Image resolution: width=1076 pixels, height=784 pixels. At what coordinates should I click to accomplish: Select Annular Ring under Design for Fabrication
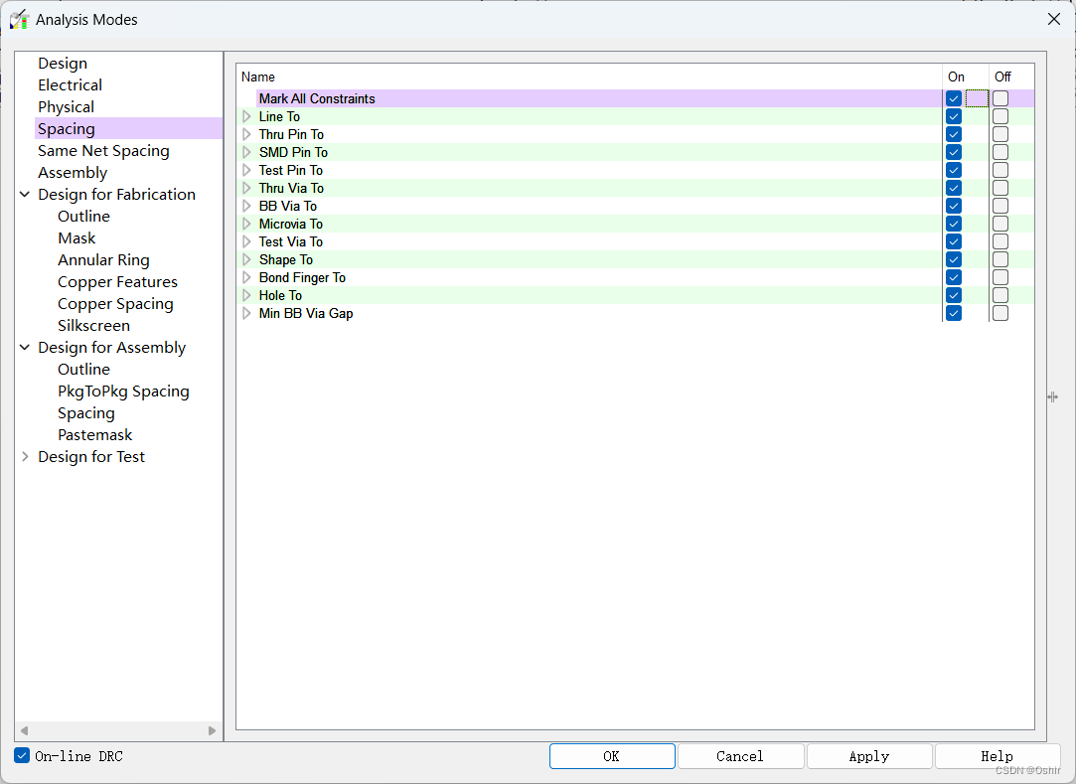click(103, 260)
